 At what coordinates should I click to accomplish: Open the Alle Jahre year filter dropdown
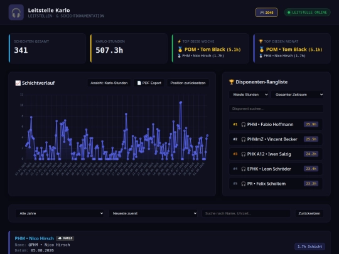[x=60, y=213]
